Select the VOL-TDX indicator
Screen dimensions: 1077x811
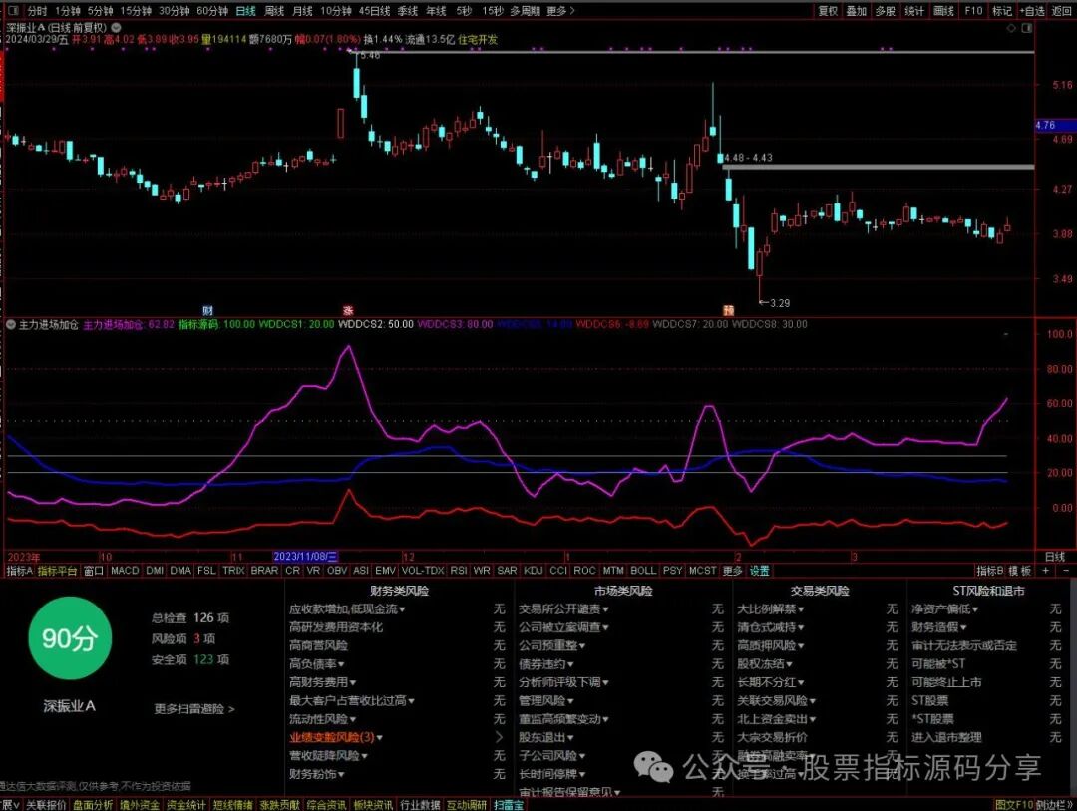pyautogui.click(x=423, y=571)
